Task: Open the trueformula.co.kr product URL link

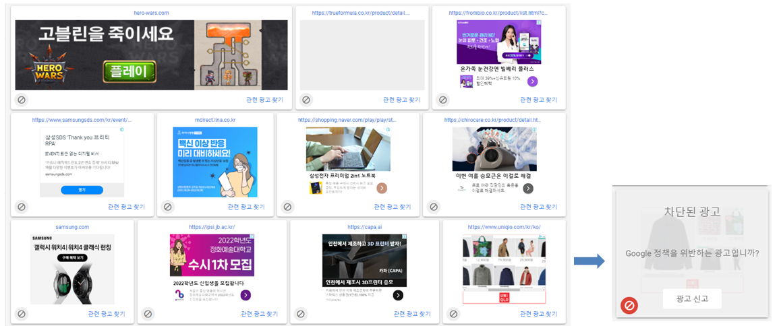Action: tap(361, 13)
